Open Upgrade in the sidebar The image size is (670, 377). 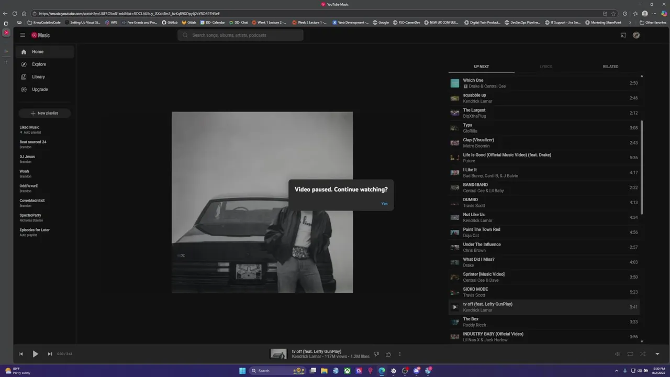[45, 90]
